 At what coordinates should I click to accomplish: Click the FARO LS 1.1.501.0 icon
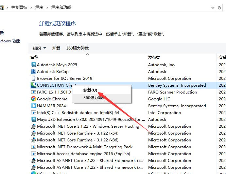click(x=34, y=92)
